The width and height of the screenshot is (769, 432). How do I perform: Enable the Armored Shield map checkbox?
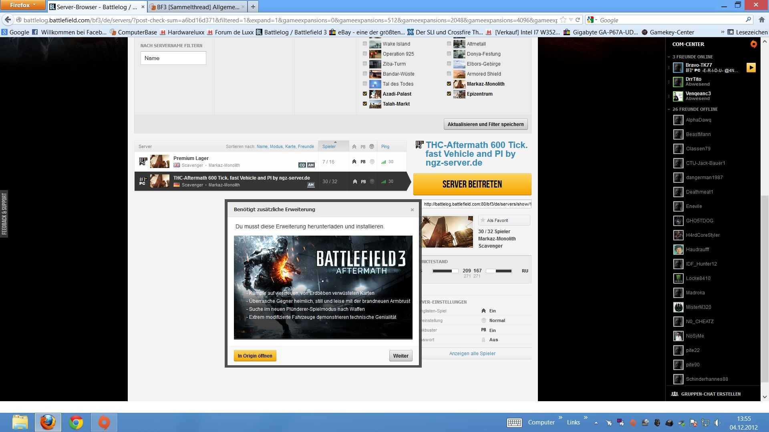(449, 74)
